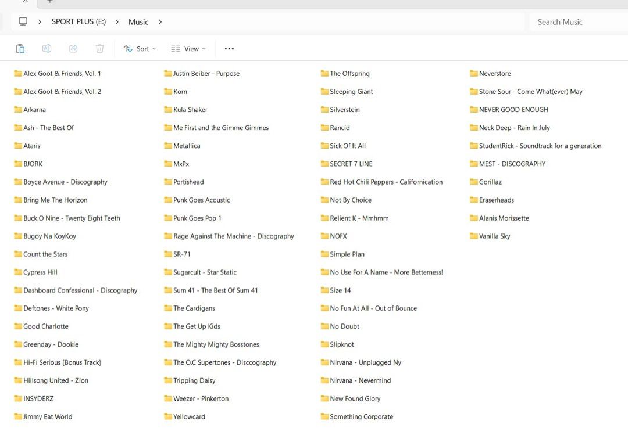Select the NOFX folder icon

324,236
